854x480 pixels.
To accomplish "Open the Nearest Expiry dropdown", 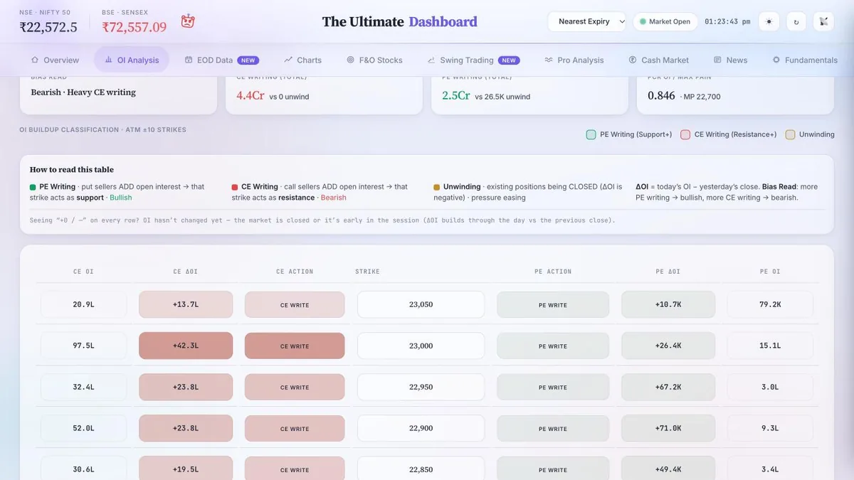I will pyautogui.click(x=587, y=21).
